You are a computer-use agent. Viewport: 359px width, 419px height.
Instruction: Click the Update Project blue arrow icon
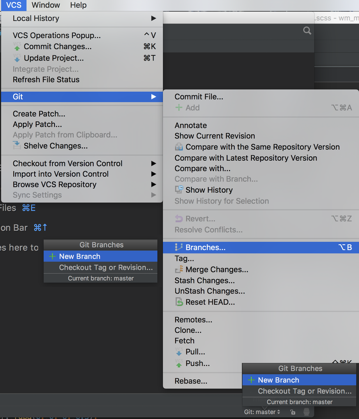17,58
